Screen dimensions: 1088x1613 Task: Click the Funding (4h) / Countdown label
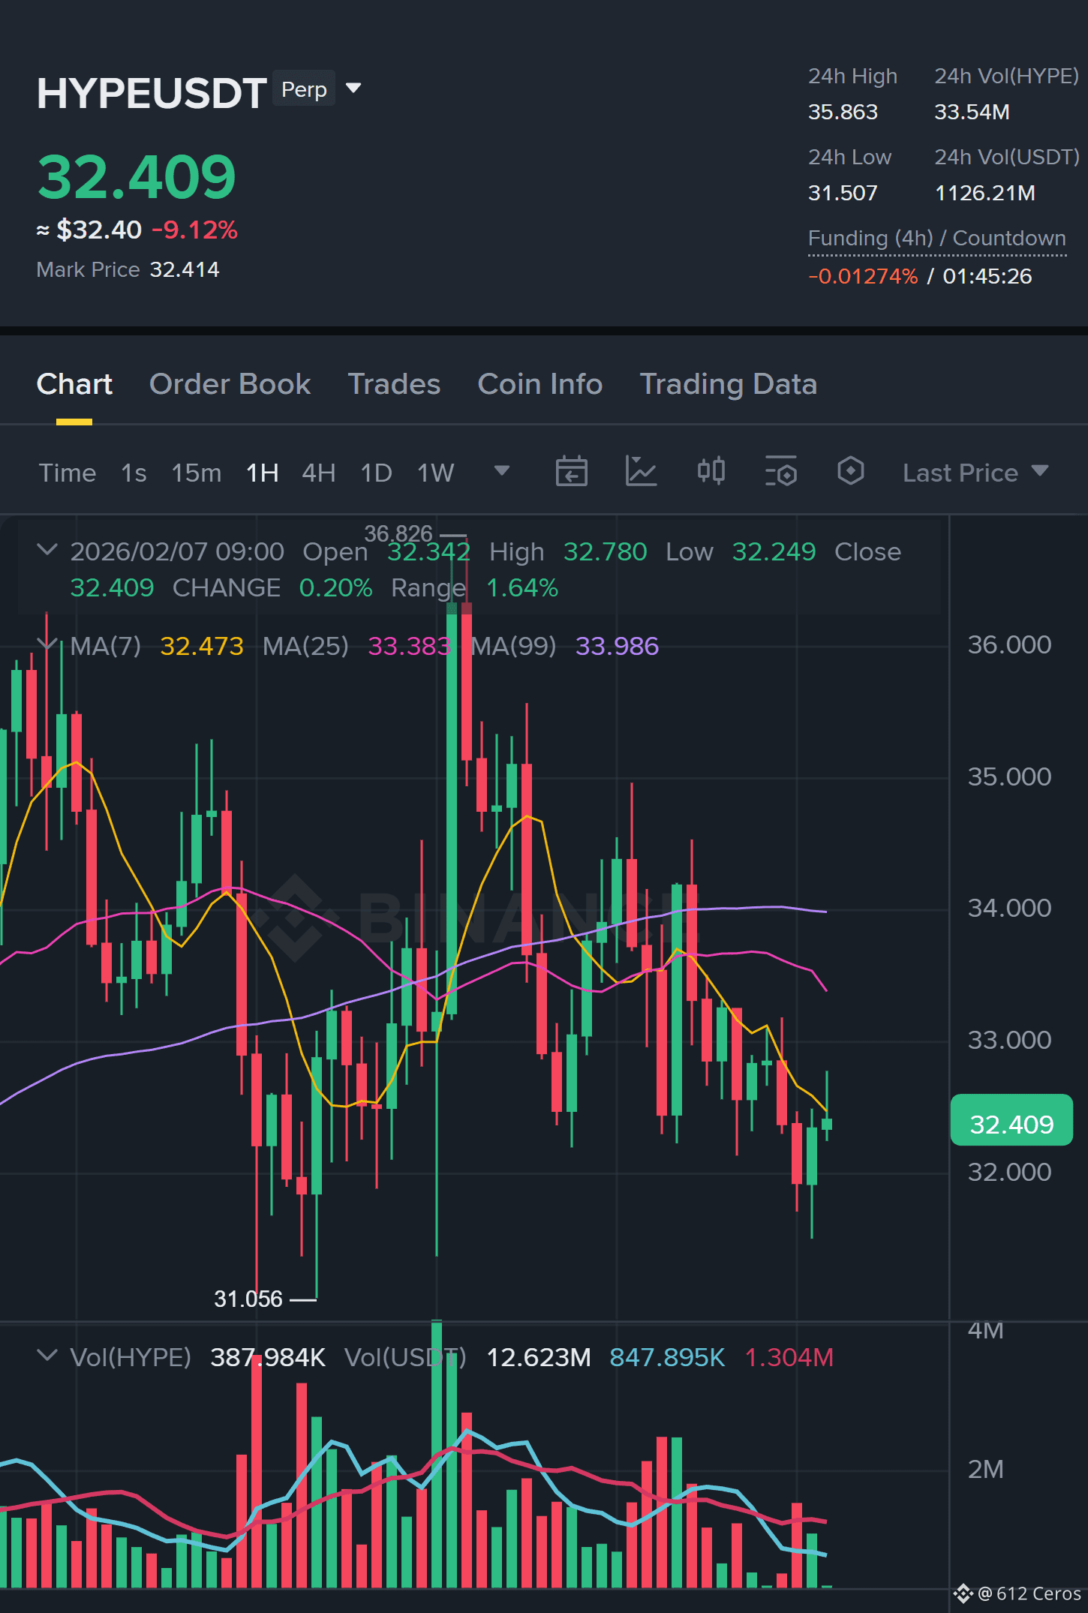[936, 239]
